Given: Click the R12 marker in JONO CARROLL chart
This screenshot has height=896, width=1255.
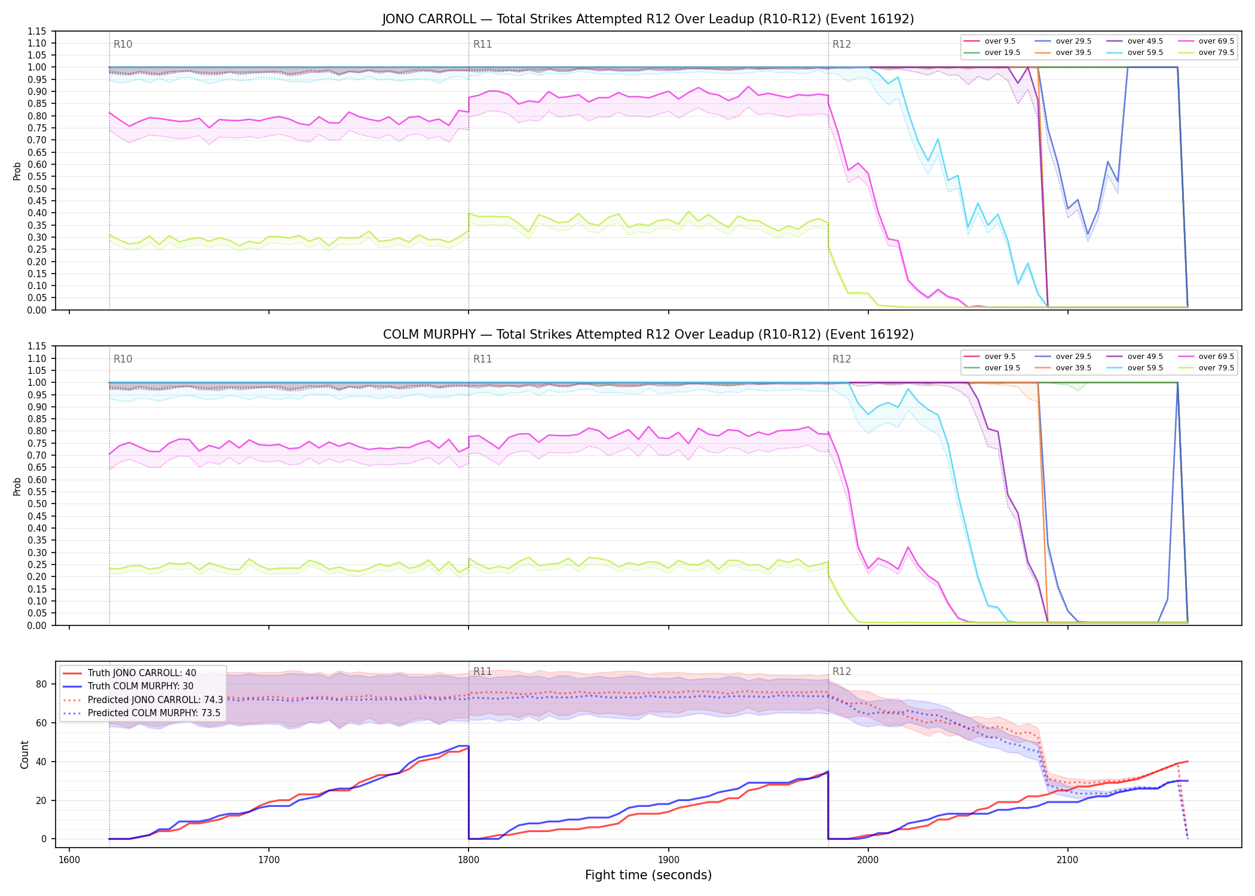Looking at the screenshot, I should [x=841, y=44].
